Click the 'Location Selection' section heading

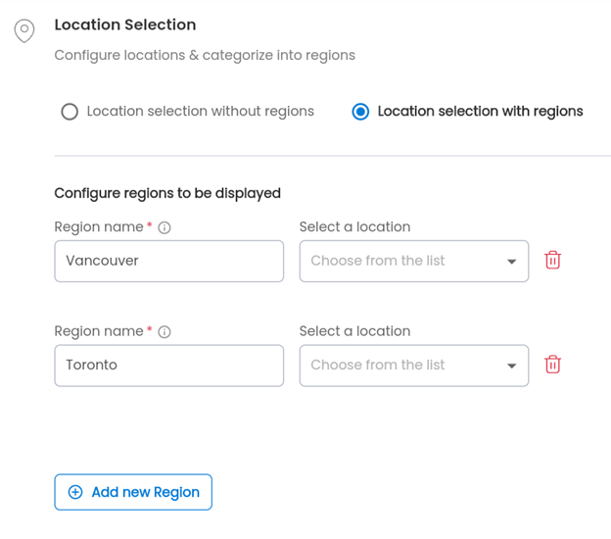tap(125, 24)
